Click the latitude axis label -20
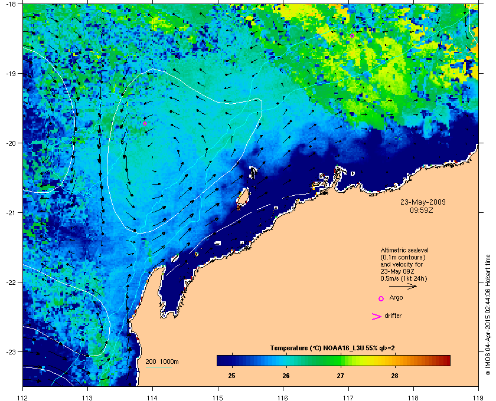 pos(11,143)
